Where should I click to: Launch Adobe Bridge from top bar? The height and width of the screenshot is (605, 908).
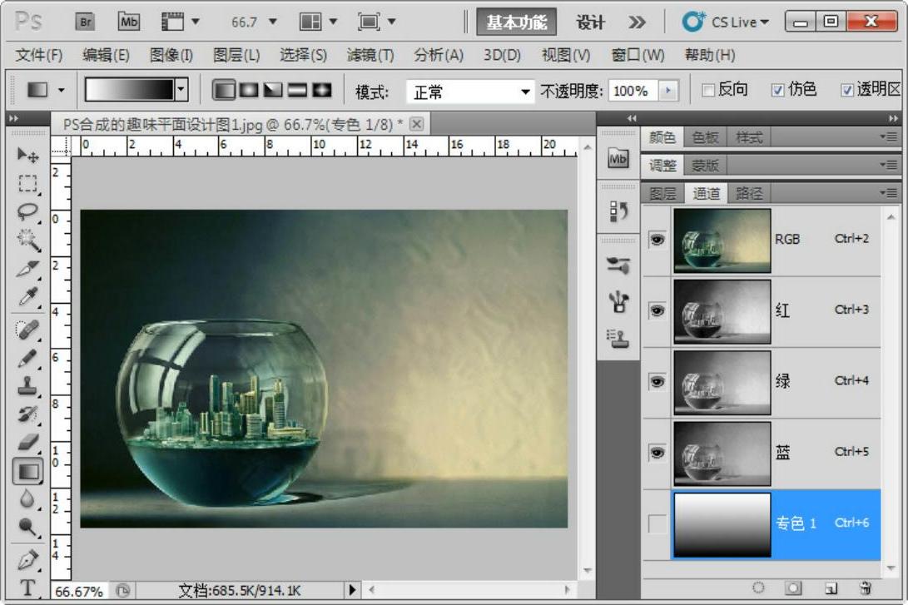click(85, 22)
